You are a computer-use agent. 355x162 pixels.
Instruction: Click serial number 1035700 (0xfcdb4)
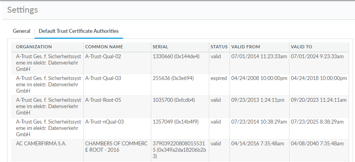[174, 100]
